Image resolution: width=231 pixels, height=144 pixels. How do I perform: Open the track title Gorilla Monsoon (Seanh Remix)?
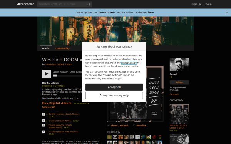(x=64, y=114)
